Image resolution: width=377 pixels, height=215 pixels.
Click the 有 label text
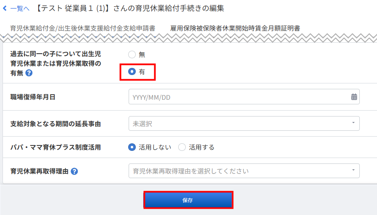tap(142, 72)
